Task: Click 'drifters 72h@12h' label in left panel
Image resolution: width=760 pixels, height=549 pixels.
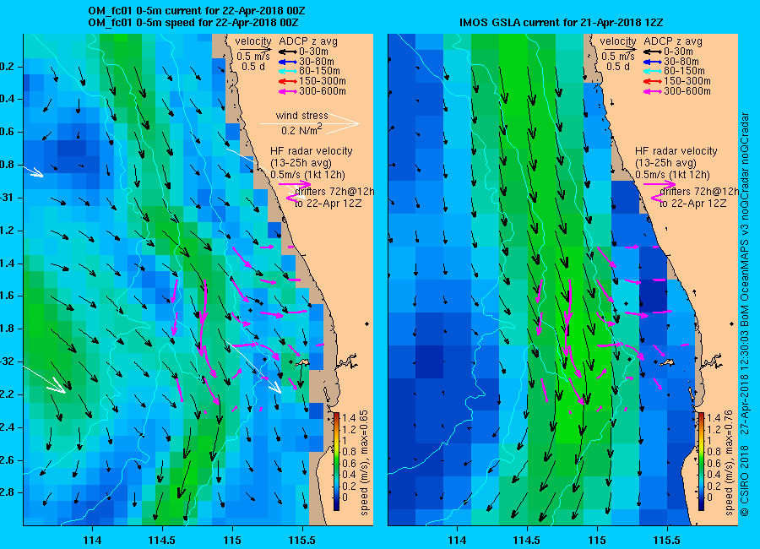Action: pyautogui.click(x=335, y=192)
